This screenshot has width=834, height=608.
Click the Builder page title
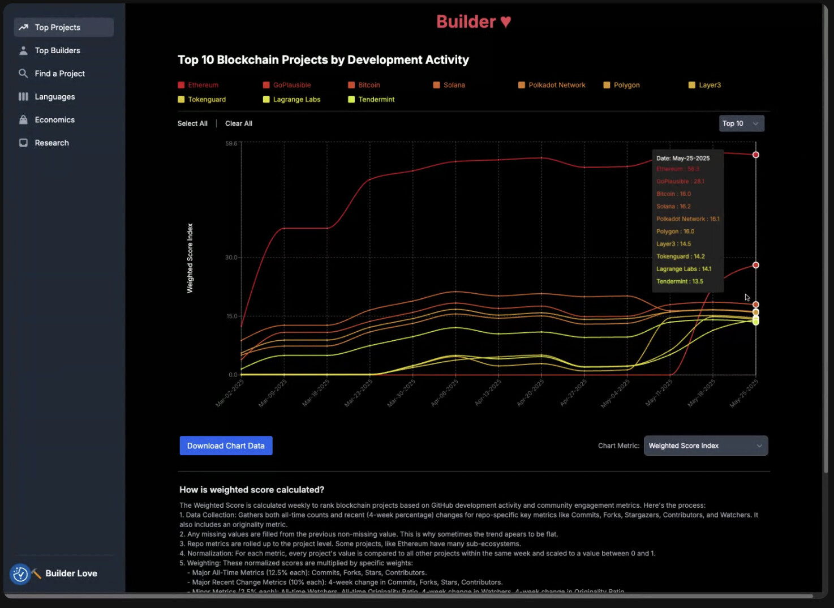pyautogui.click(x=474, y=22)
